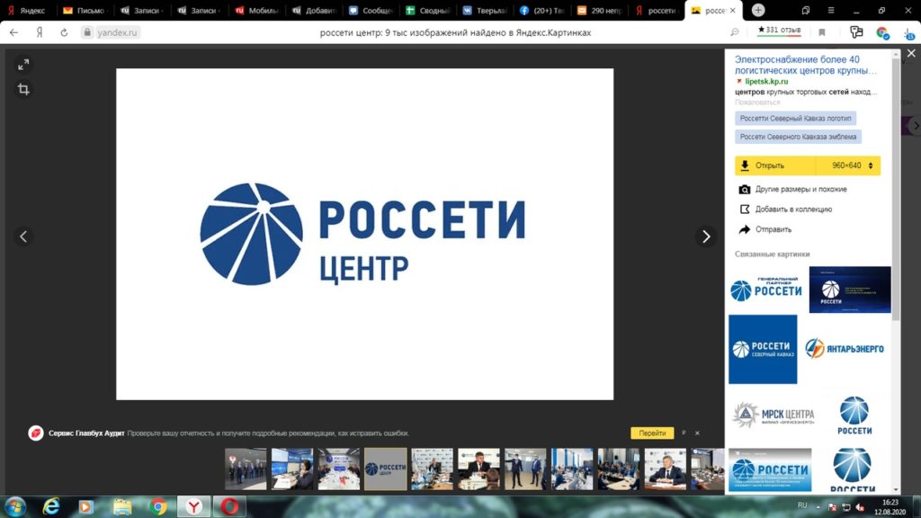Image resolution: width=921 pixels, height=518 pixels.
Task: Launch Google Chrome from the taskbar
Action: pyautogui.click(x=157, y=505)
